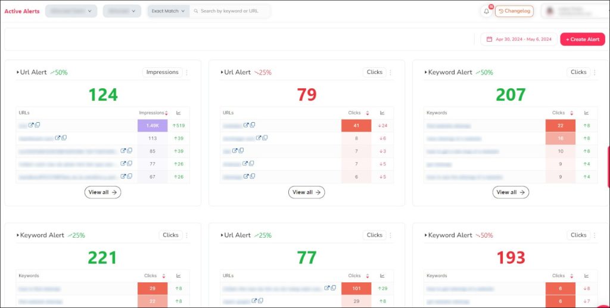Open external link for the 41 clicks URL
Screen dimensions: 610x308
point(246,125)
